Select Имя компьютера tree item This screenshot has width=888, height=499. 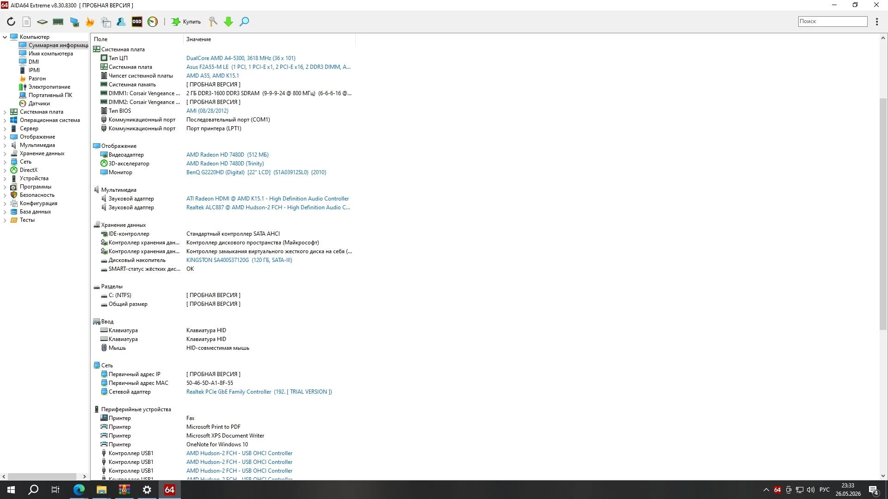(x=46, y=54)
